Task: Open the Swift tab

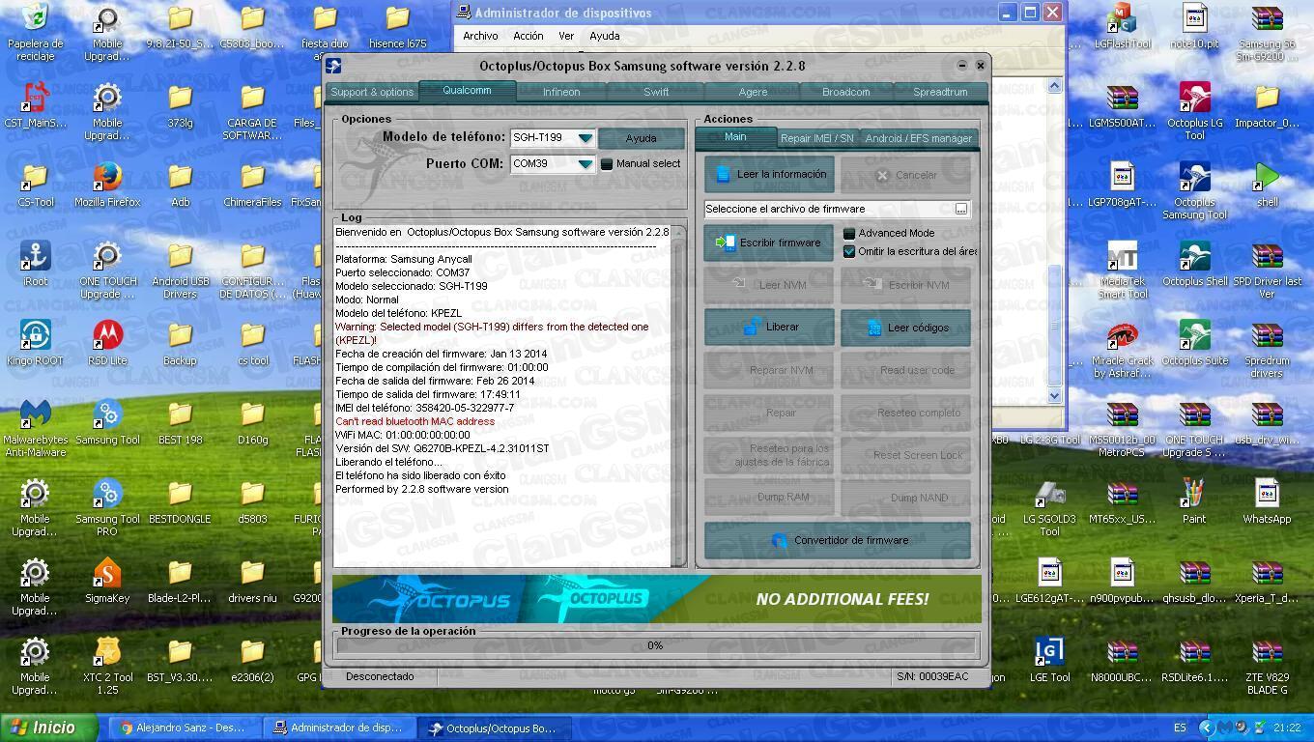Action: coord(656,92)
